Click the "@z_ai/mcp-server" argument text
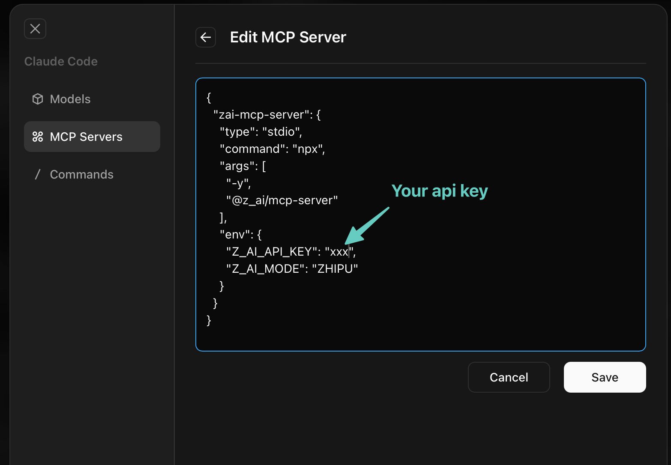 click(282, 200)
